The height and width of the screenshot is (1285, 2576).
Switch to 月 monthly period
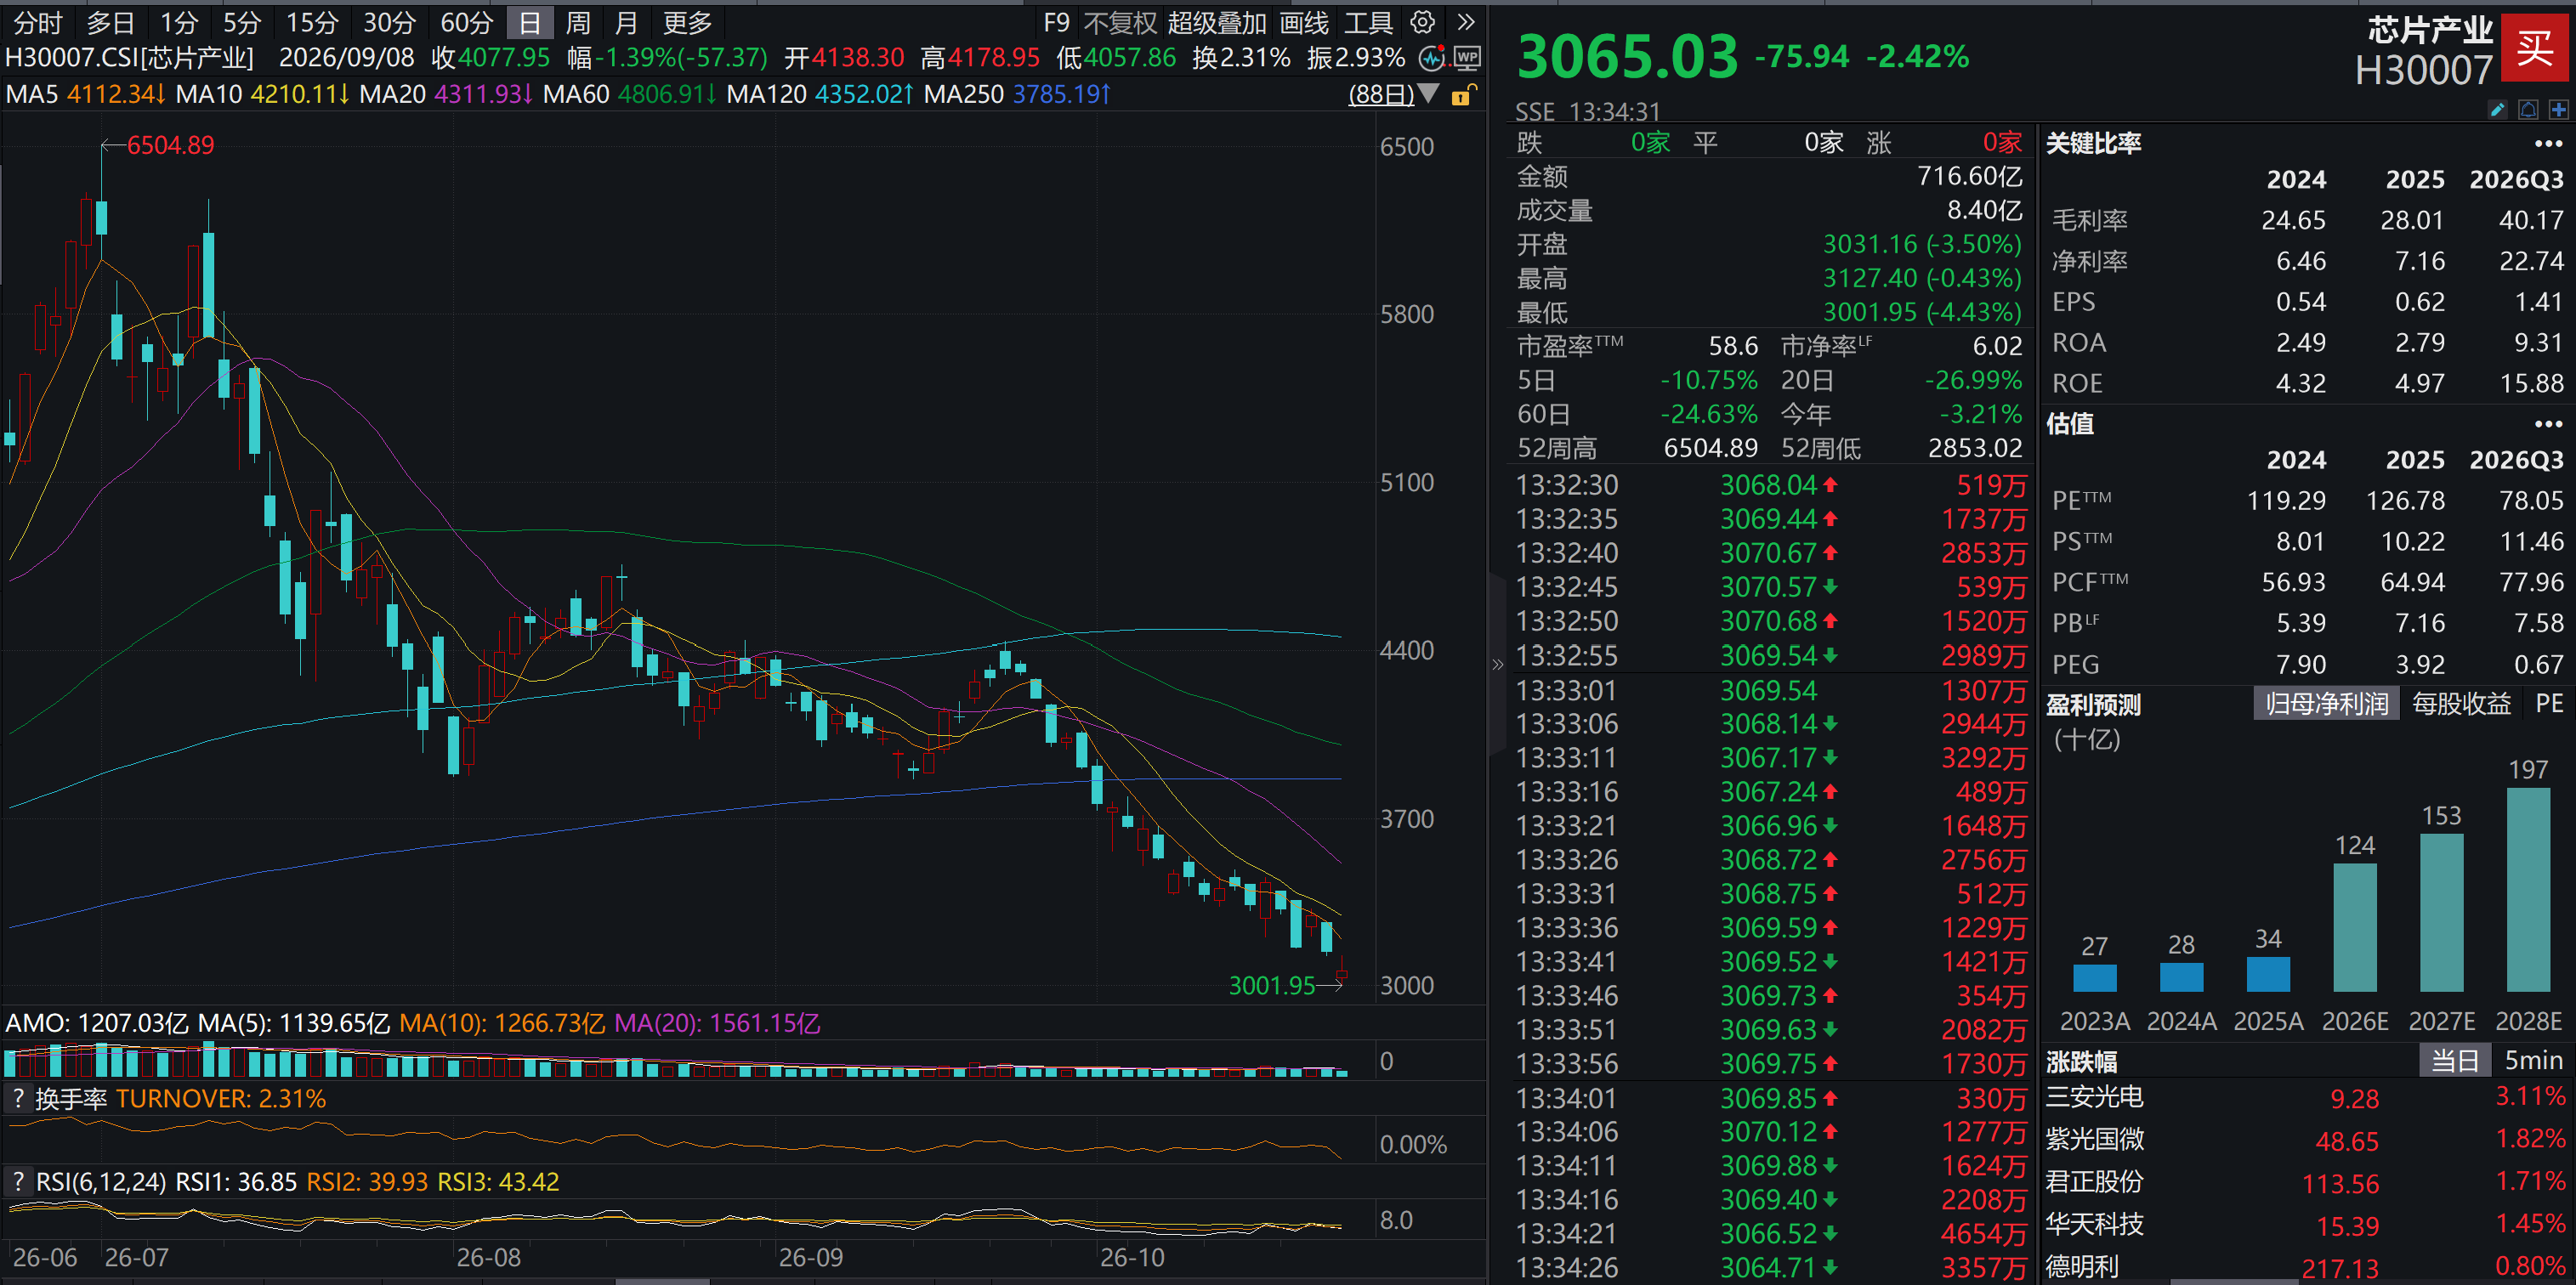pos(626,22)
